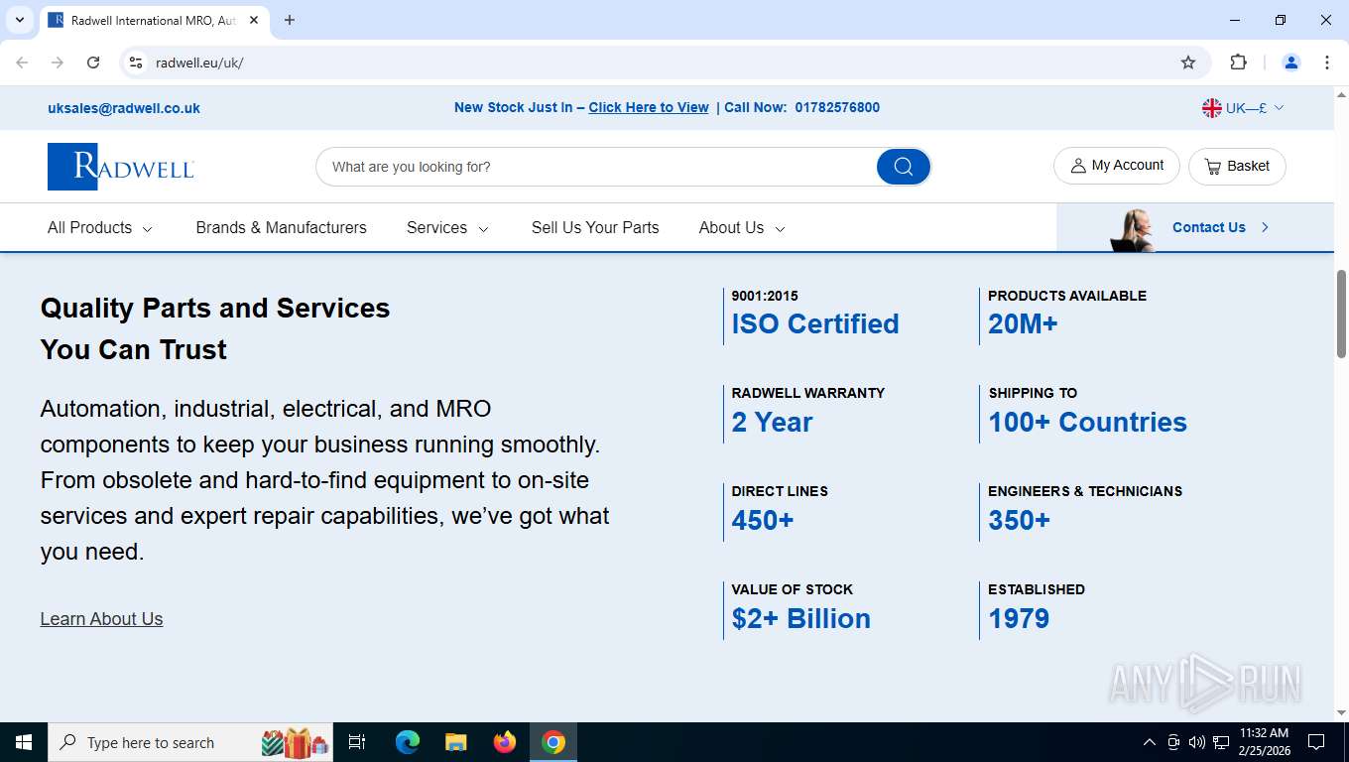Click the 1979 established year
This screenshot has height=762, width=1349.
point(1019,618)
